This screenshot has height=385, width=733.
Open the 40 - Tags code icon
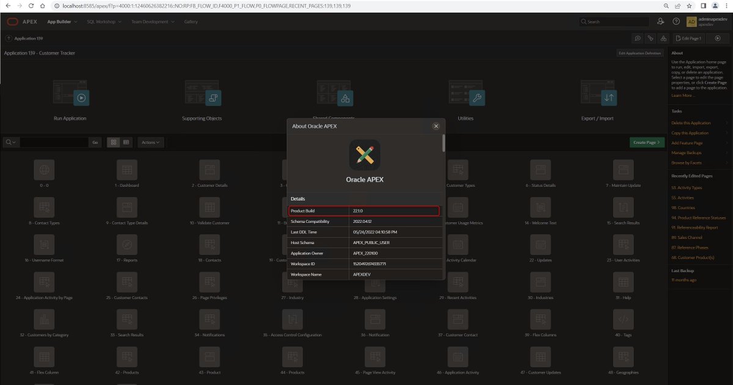(x=623, y=318)
